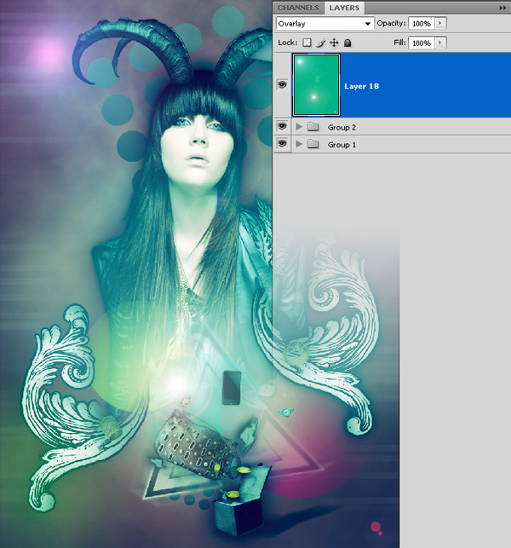The image size is (511, 548).
Task: Select the Layer 18 name label
Action: [x=361, y=86]
